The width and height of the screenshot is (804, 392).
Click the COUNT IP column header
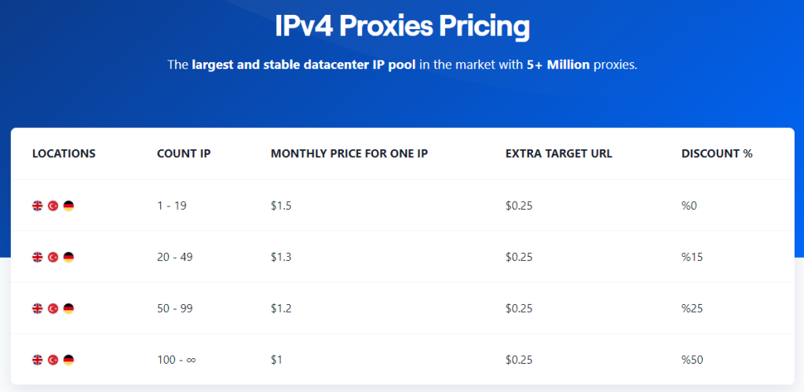tap(184, 154)
